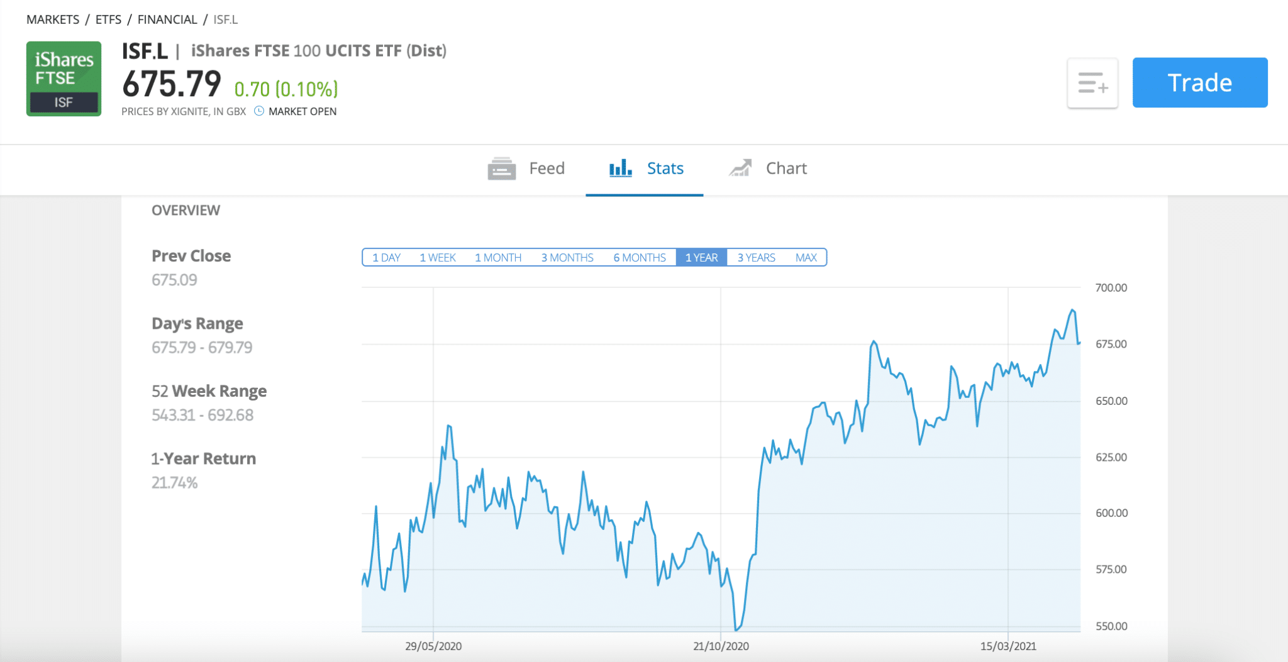Screen dimensions: 1288x662
Task: Click the 650.00 y-axis label
Action: [1111, 401]
